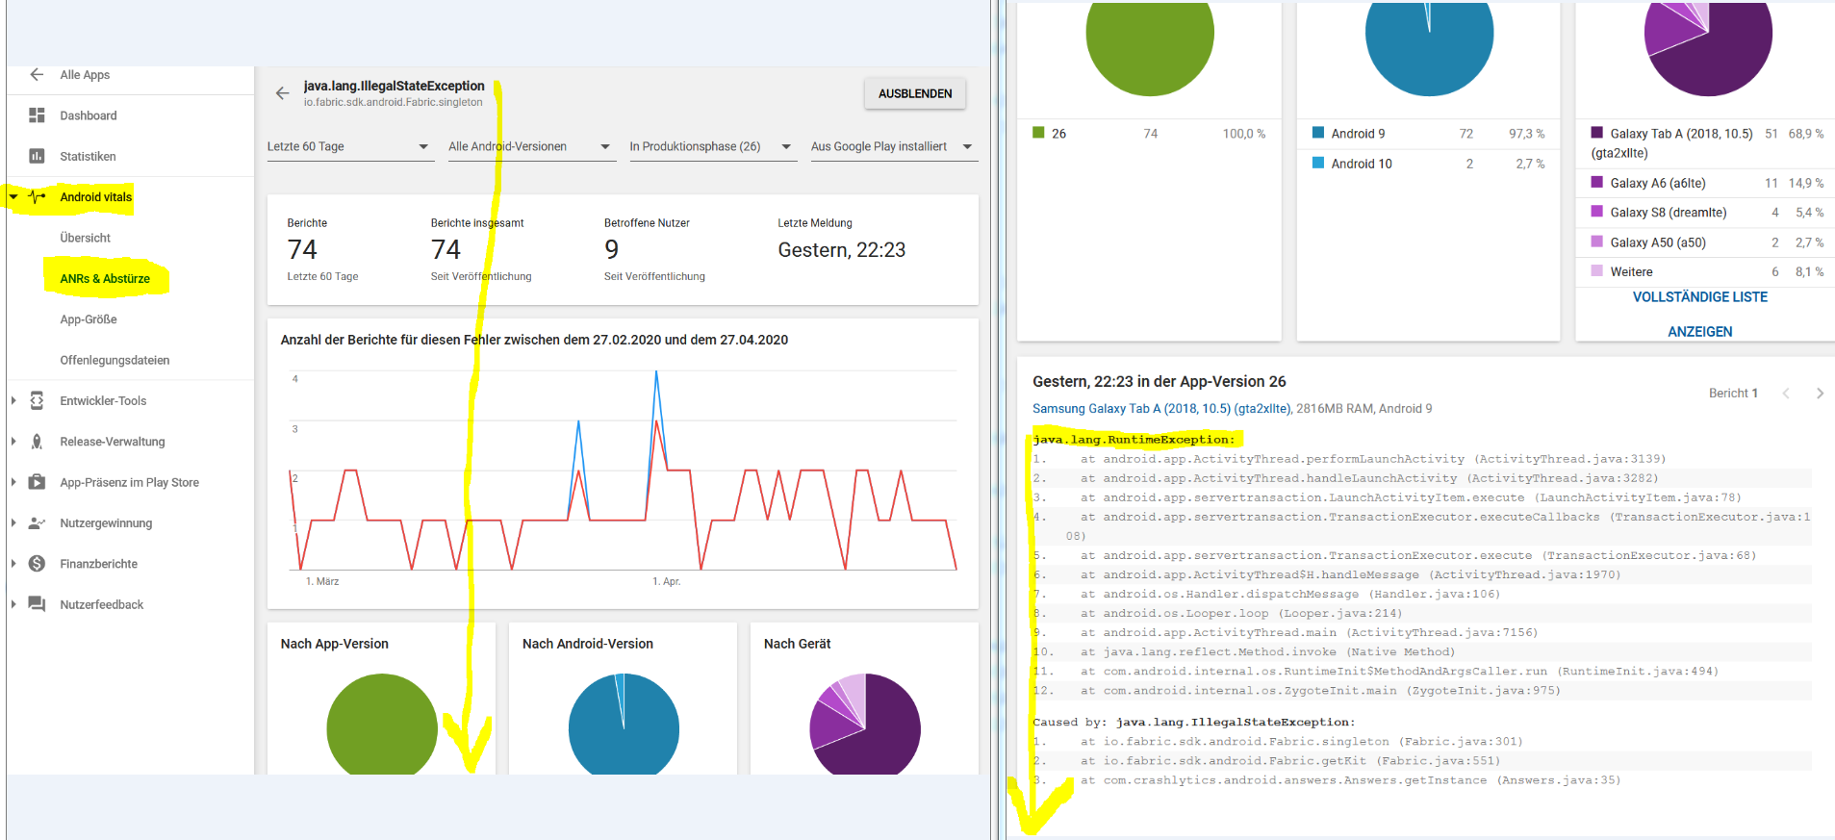Select ANRs & Abstürze menu item
This screenshot has width=1835, height=840.
point(105,279)
